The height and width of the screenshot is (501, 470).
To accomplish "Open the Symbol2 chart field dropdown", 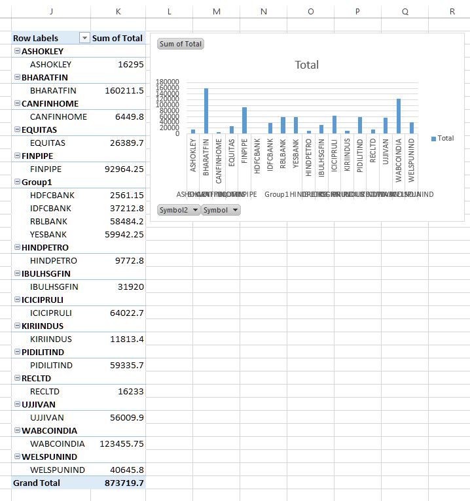I will (x=179, y=210).
